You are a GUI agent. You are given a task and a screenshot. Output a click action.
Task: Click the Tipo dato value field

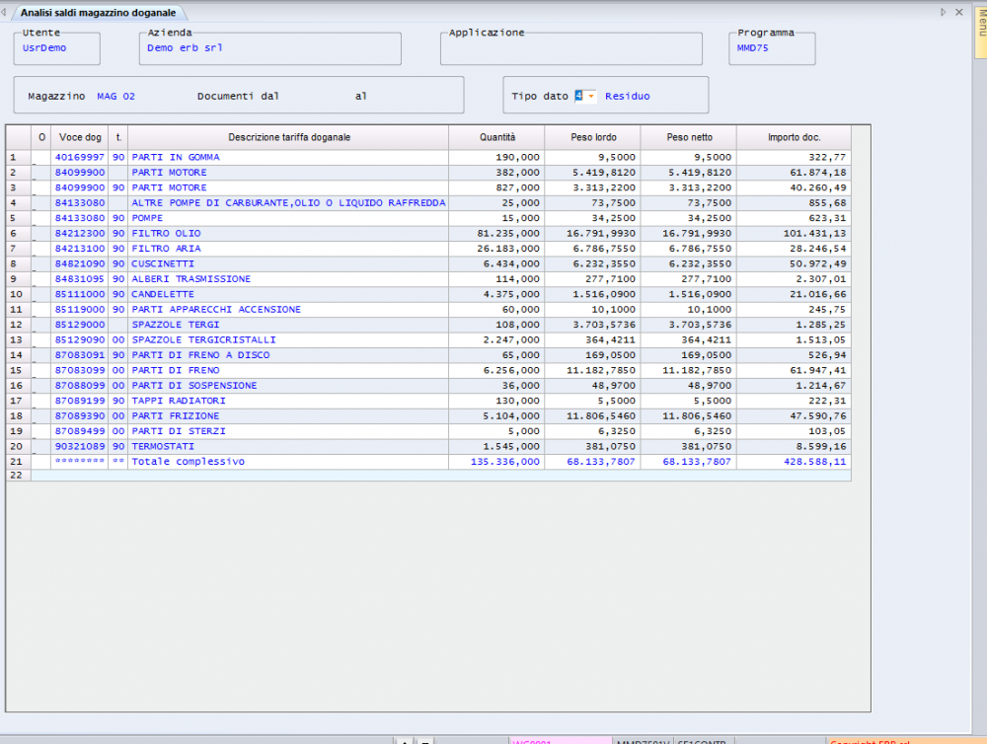pos(579,96)
